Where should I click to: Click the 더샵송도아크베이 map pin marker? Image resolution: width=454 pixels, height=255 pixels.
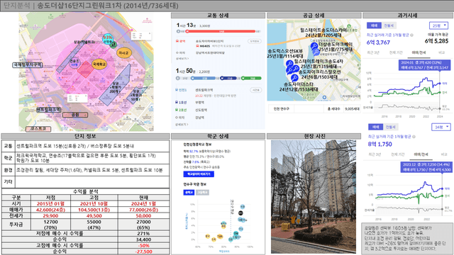314,45
